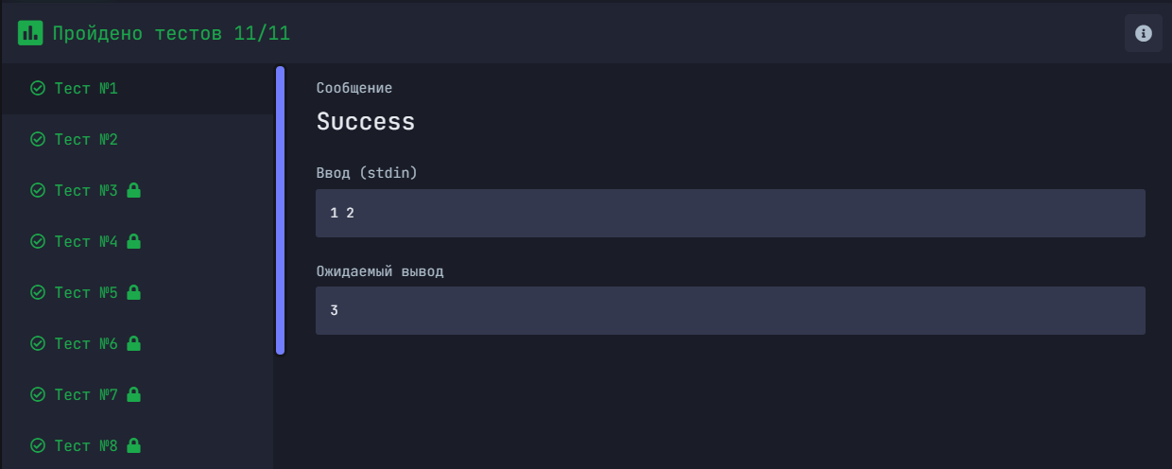
Task: Click the checkmark icon of Тест №2
Action: (x=38, y=140)
